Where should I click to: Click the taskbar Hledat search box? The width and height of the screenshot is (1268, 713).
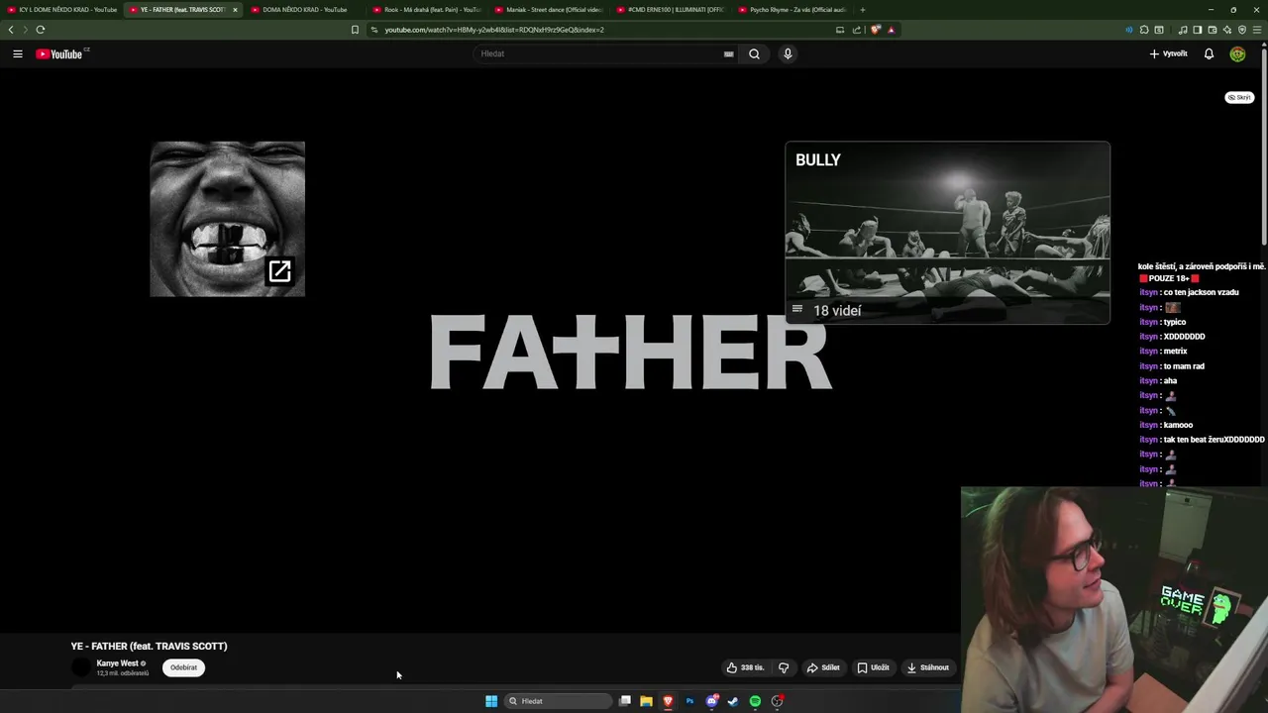pyautogui.click(x=559, y=701)
